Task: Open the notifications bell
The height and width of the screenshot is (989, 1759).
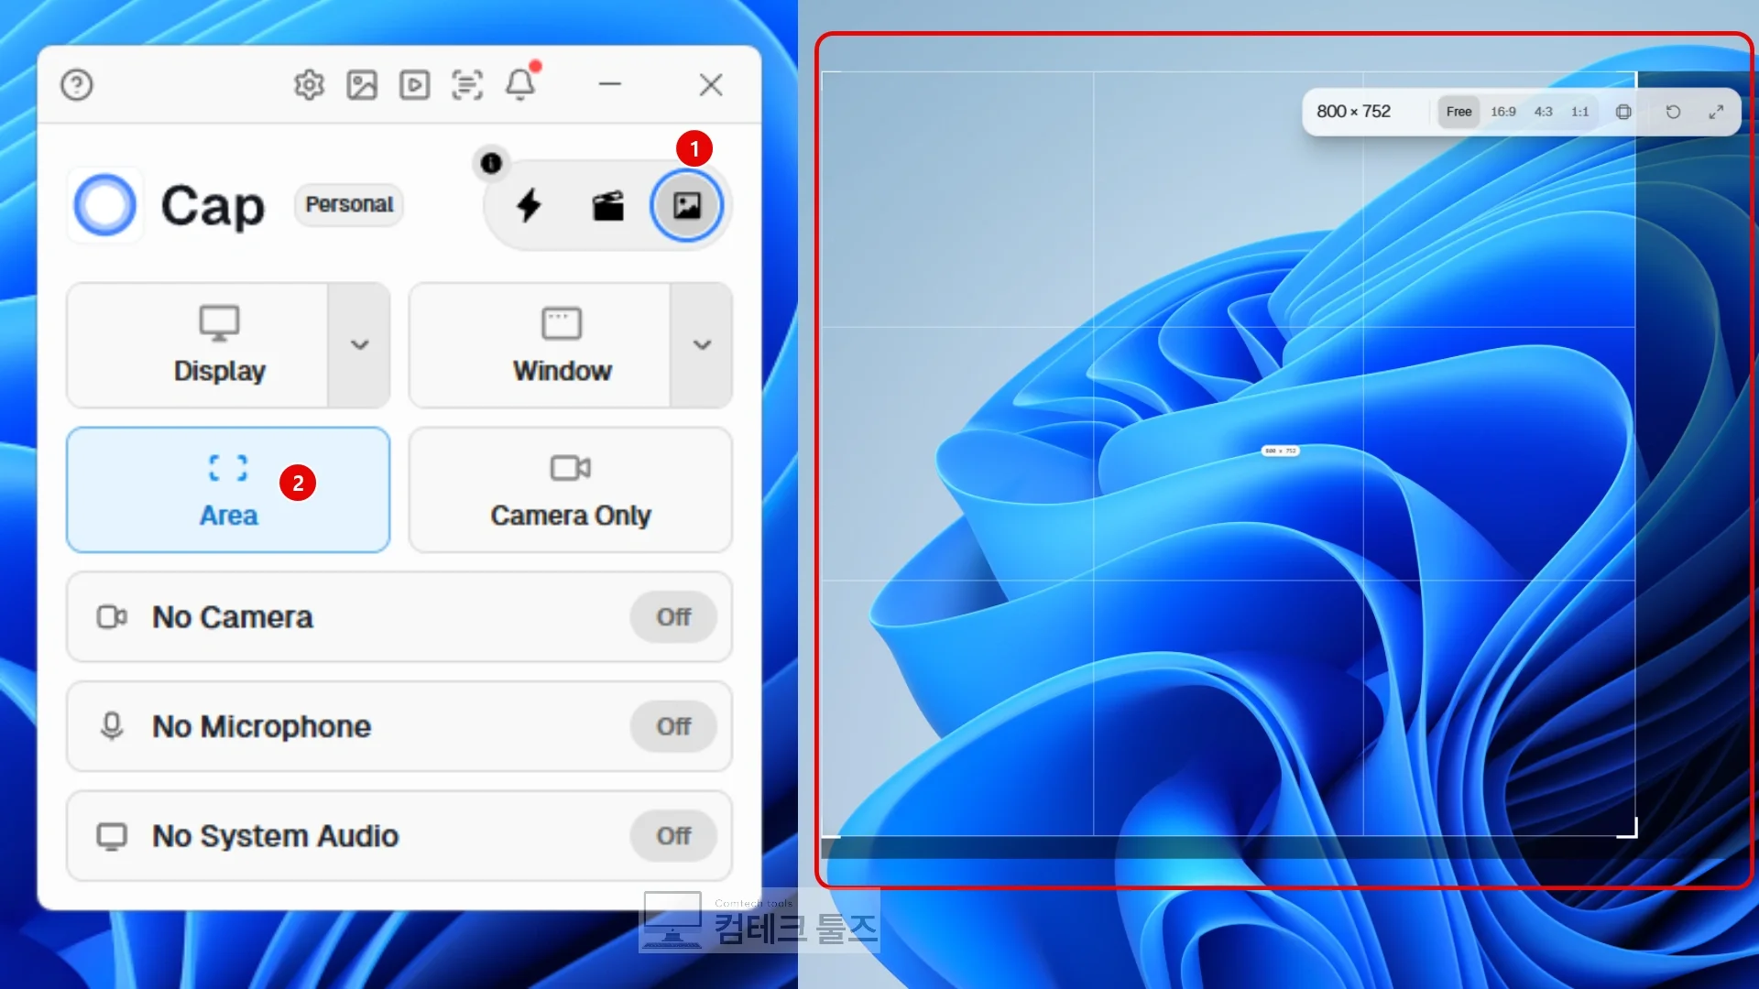Action: [x=520, y=84]
